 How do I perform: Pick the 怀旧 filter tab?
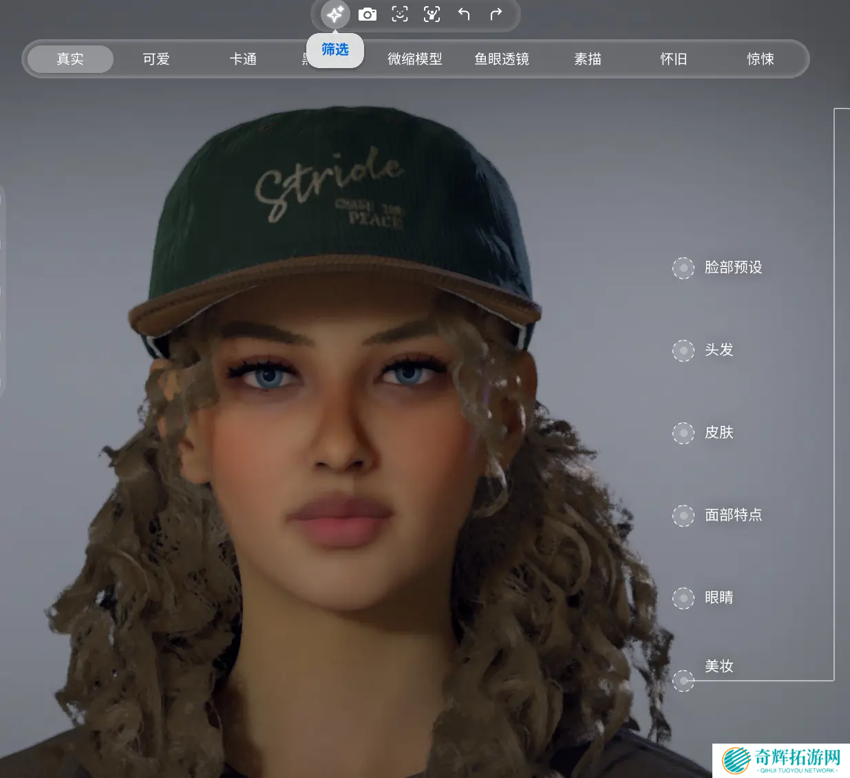point(674,59)
